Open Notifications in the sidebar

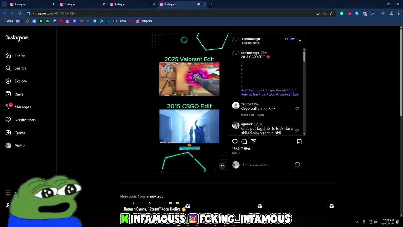point(20,120)
